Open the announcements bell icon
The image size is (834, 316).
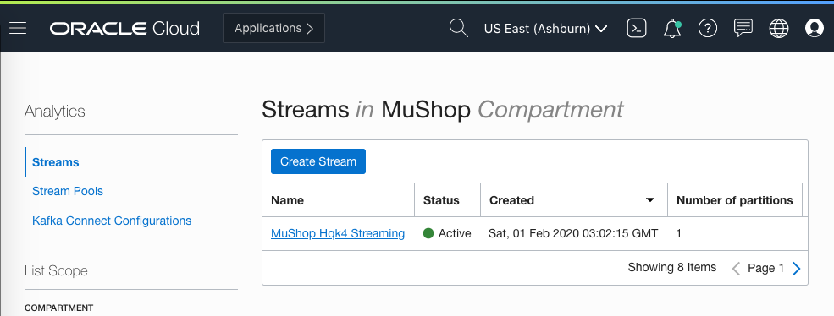click(672, 28)
